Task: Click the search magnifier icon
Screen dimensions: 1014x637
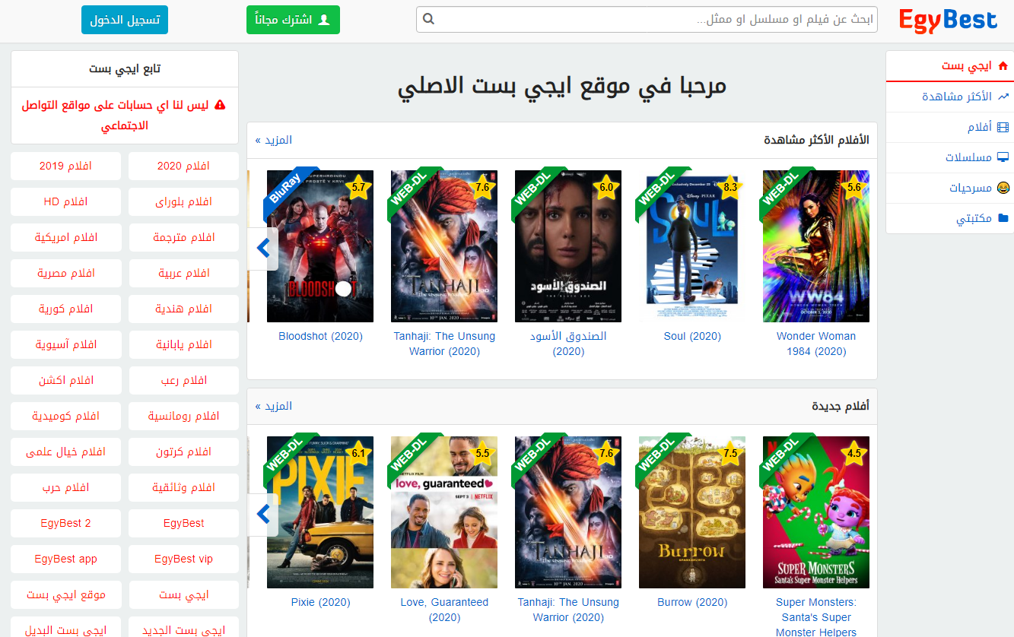Action: pyautogui.click(x=428, y=19)
